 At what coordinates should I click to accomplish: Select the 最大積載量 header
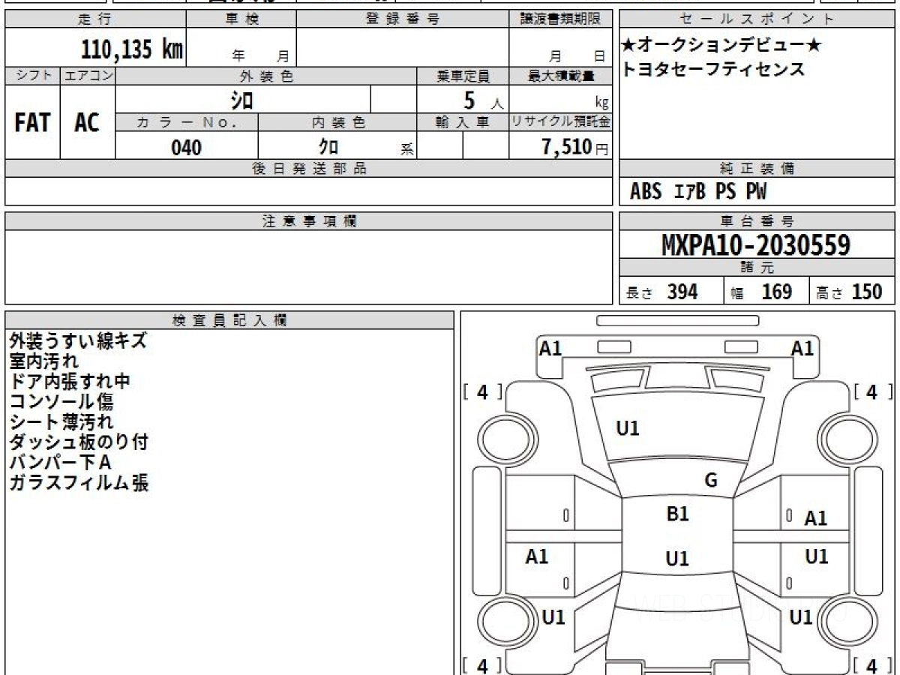[560, 76]
